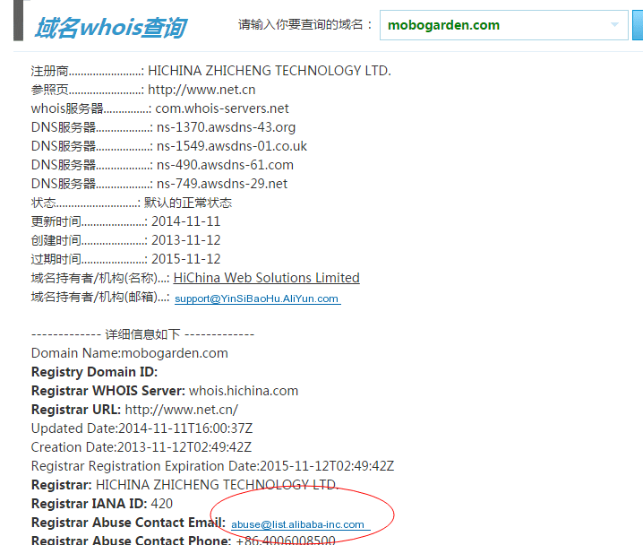This screenshot has width=643, height=545.
Task: Click the 请输入你要查询的域名 prompt label
Action: coord(305,24)
